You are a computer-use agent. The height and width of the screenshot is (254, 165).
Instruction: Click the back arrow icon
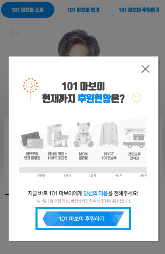[x=14, y=33]
